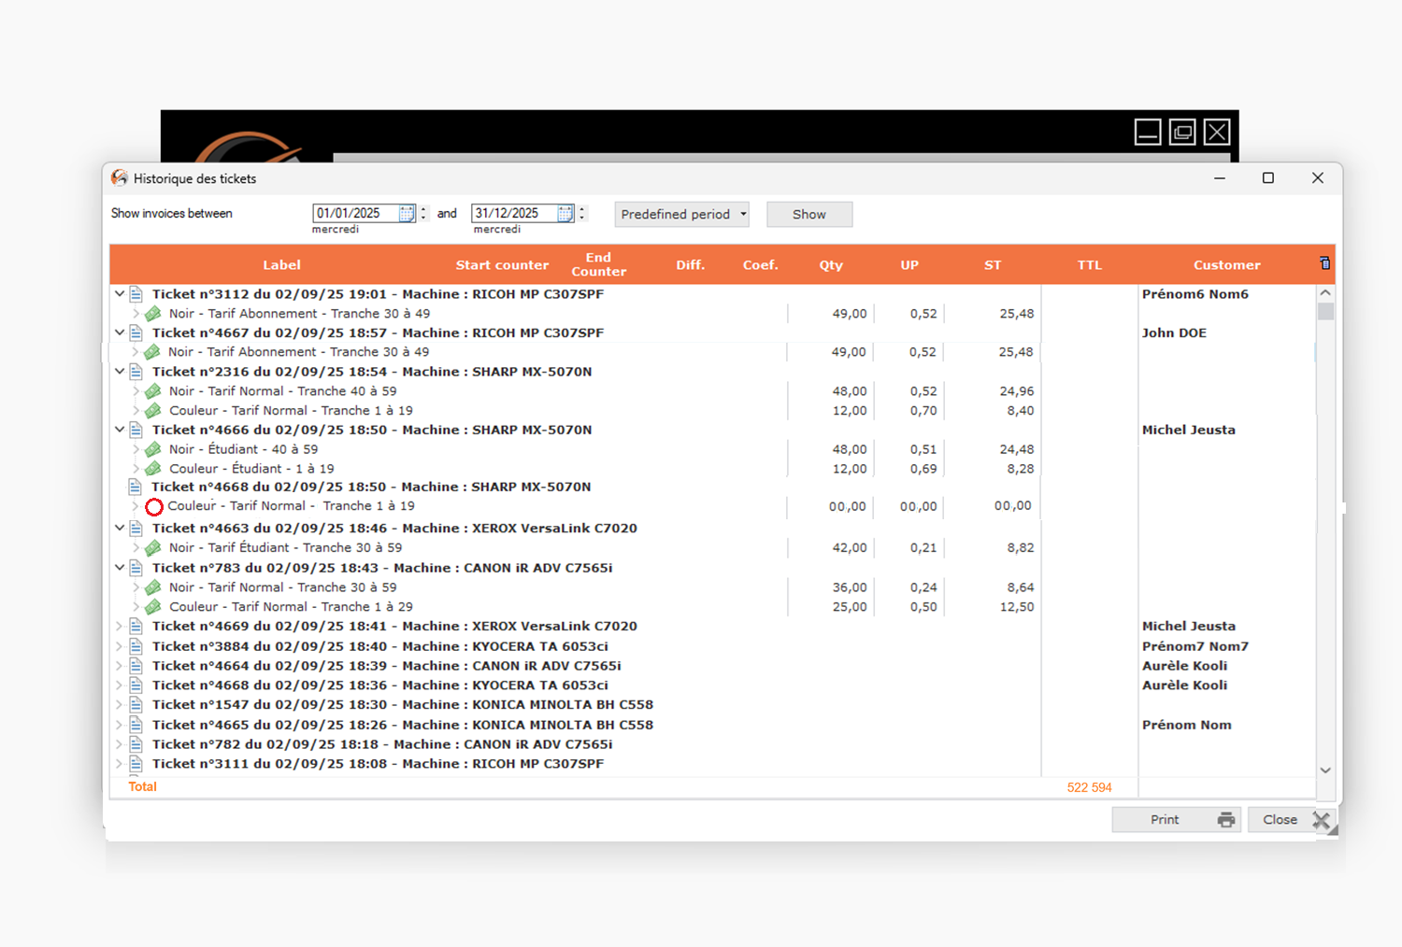Collapse Ticket n°2316 row
This screenshot has width=1402, height=947.
pyautogui.click(x=120, y=372)
